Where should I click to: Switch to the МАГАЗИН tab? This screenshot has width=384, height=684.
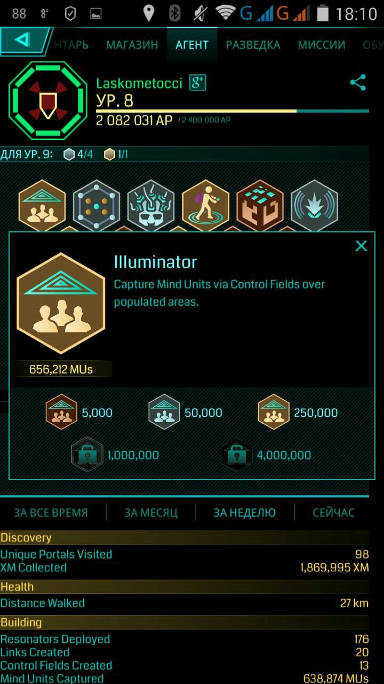coord(132,45)
